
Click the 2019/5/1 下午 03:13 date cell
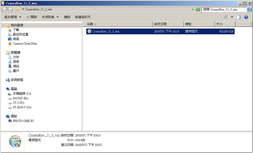pyautogui.click(x=166, y=31)
